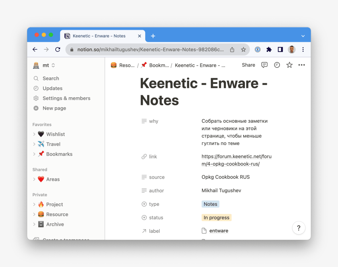The height and width of the screenshot is (267, 338).
Task: Click the browser forward arrow
Action: coord(46,50)
